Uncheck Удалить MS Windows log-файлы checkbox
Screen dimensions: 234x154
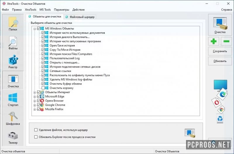pos(43,79)
